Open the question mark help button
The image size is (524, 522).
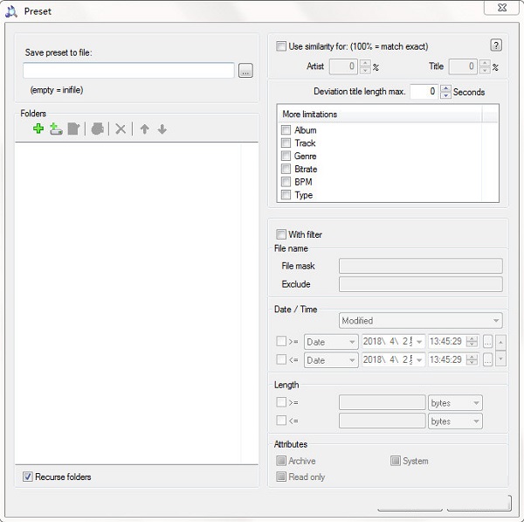click(x=496, y=45)
